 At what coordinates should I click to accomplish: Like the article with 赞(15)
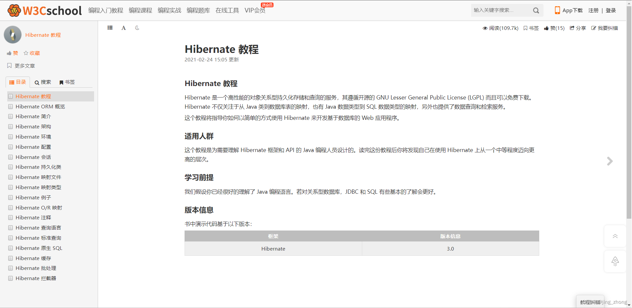[554, 28]
